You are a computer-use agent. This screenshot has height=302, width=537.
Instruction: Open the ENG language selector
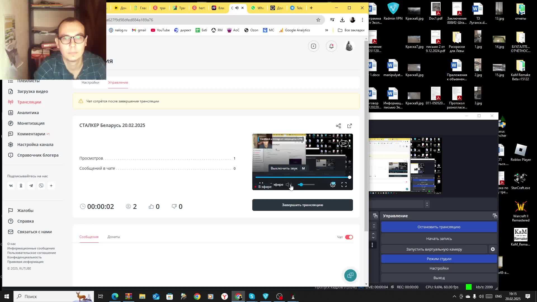pyautogui.click(x=498, y=296)
